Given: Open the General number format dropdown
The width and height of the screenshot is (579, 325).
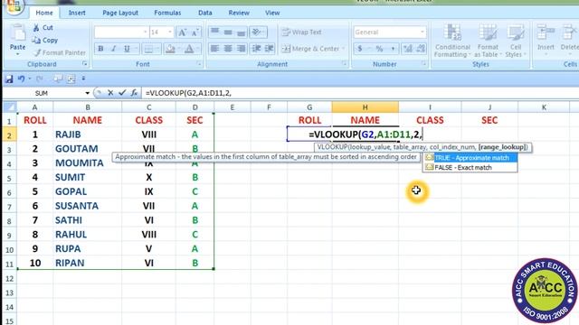Looking at the screenshot, I should click(x=422, y=32).
